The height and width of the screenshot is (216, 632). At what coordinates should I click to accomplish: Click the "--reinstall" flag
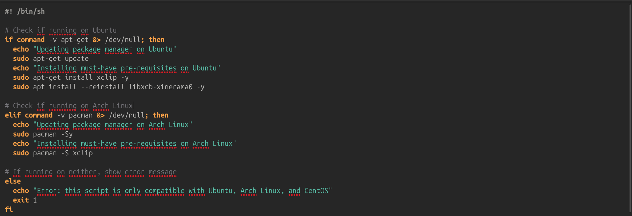click(x=103, y=87)
